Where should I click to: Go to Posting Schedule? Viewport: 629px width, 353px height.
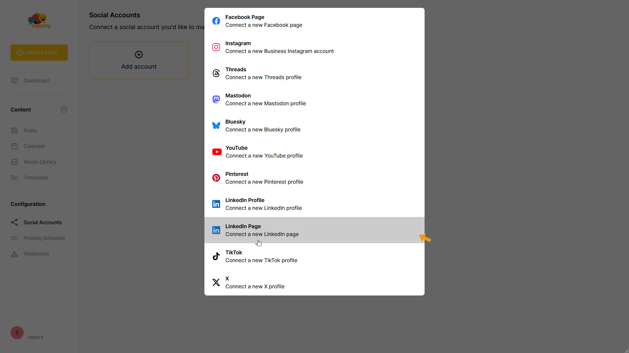pos(44,238)
